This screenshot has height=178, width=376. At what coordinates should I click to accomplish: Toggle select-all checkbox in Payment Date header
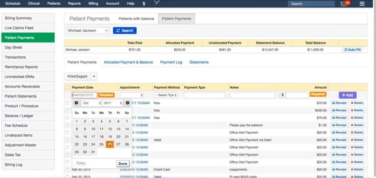pos(67,87)
